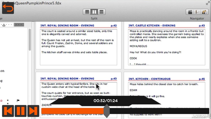211x119 pixels.
Task: Click the p.45 page number
Action: [202, 79]
